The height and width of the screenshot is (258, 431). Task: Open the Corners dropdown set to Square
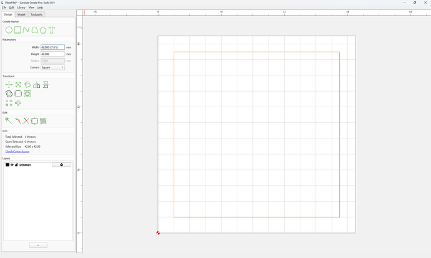click(x=52, y=67)
